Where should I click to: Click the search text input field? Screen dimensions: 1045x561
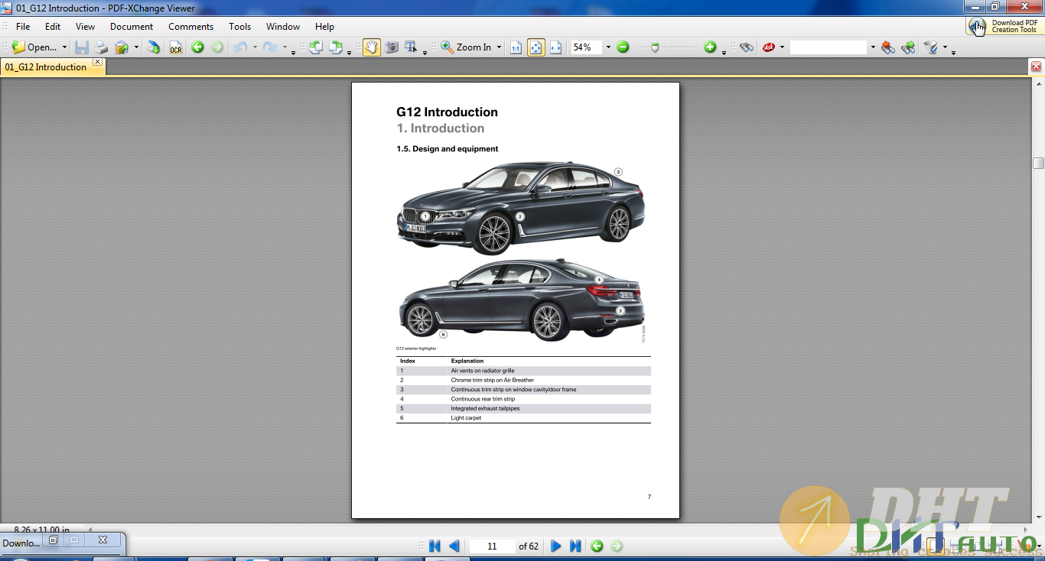coord(829,47)
